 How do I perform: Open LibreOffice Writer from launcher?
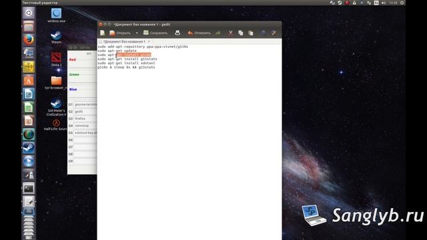(x=29, y=94)
